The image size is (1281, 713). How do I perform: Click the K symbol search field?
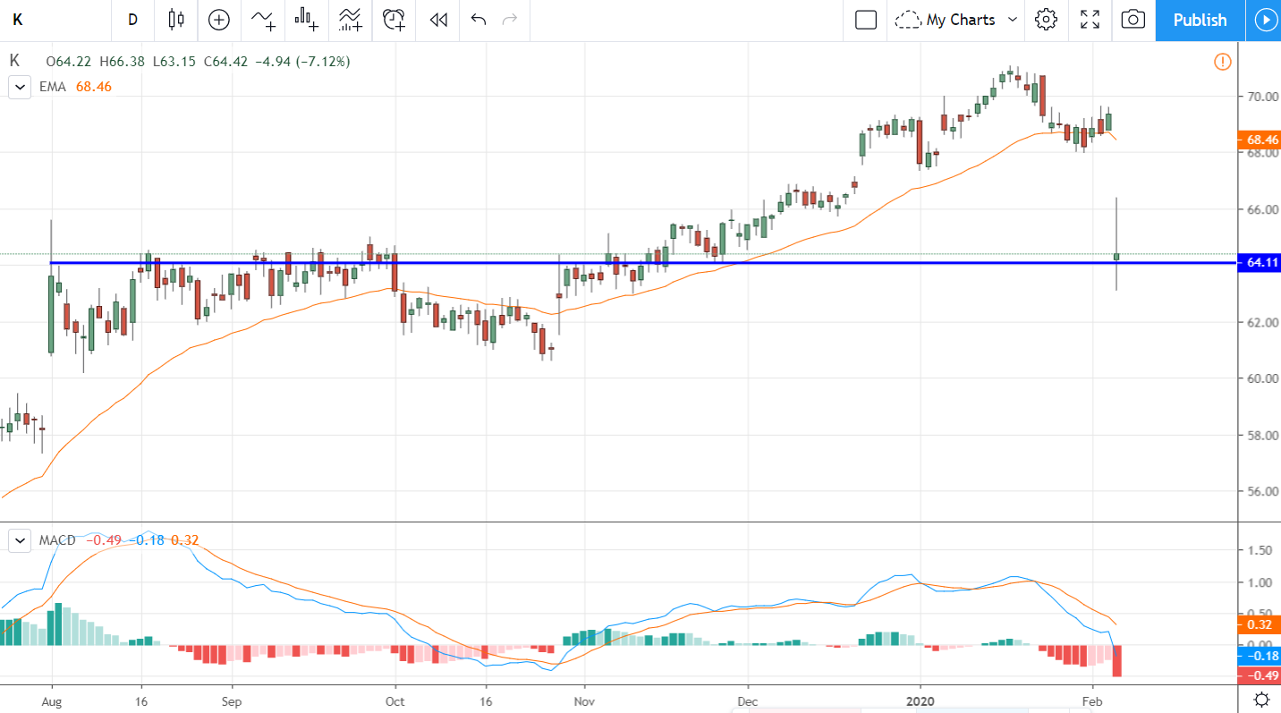[54, 20]
